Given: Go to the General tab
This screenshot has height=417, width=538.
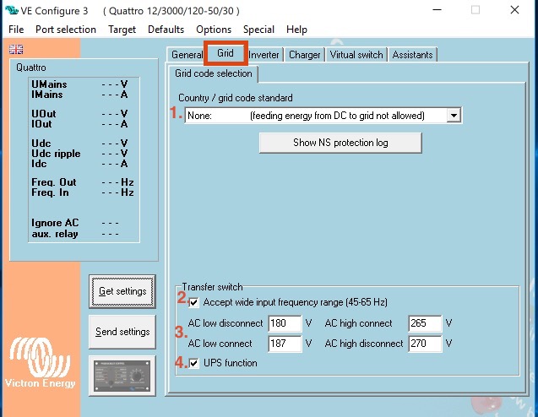Looking at the screenshot, I should [187, 55].
